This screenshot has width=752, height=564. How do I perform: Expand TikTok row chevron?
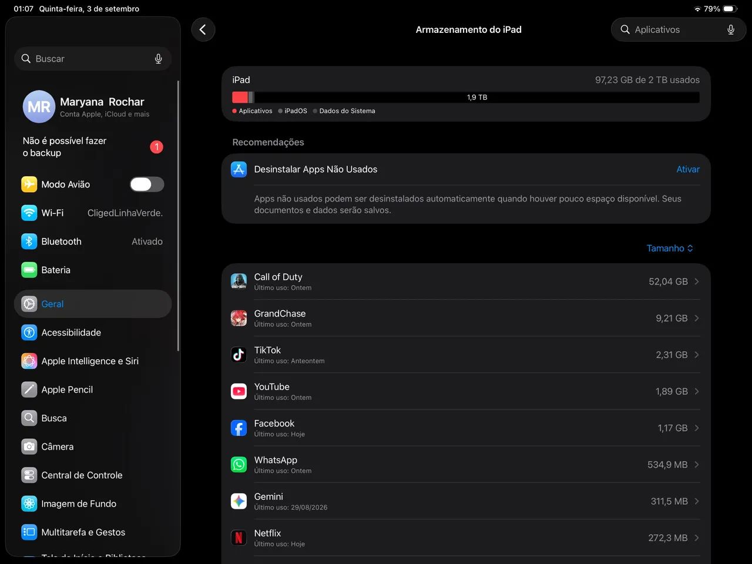(697, 355)
